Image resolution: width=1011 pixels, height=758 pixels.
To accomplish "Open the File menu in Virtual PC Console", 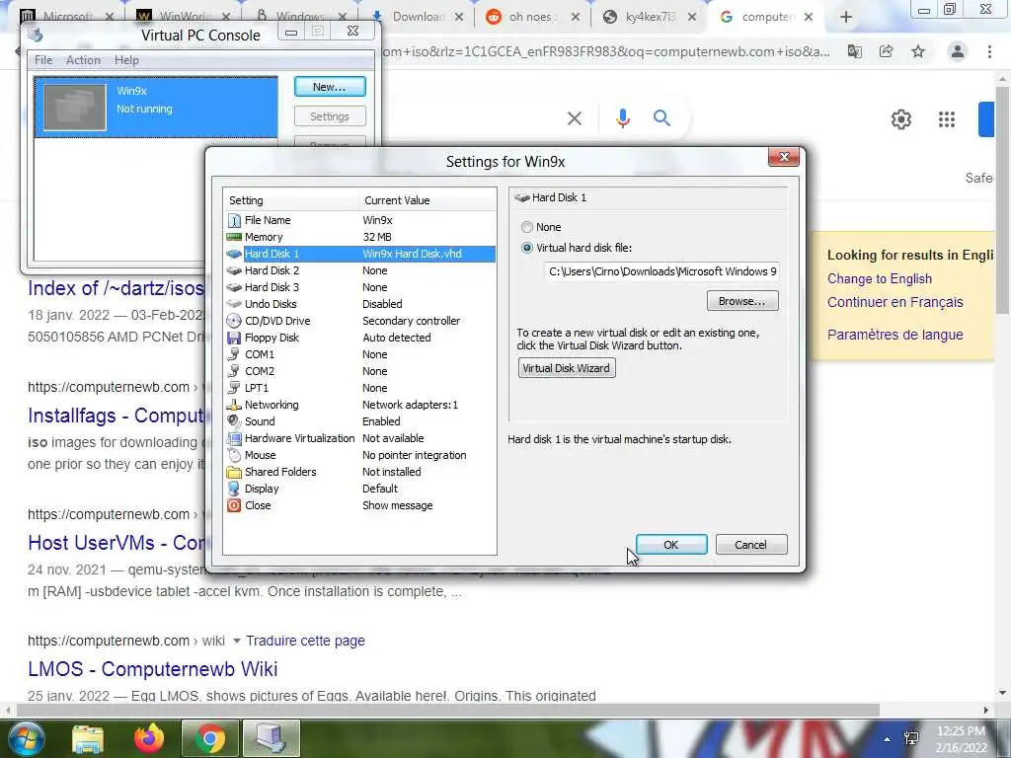I will pos(43,60).
